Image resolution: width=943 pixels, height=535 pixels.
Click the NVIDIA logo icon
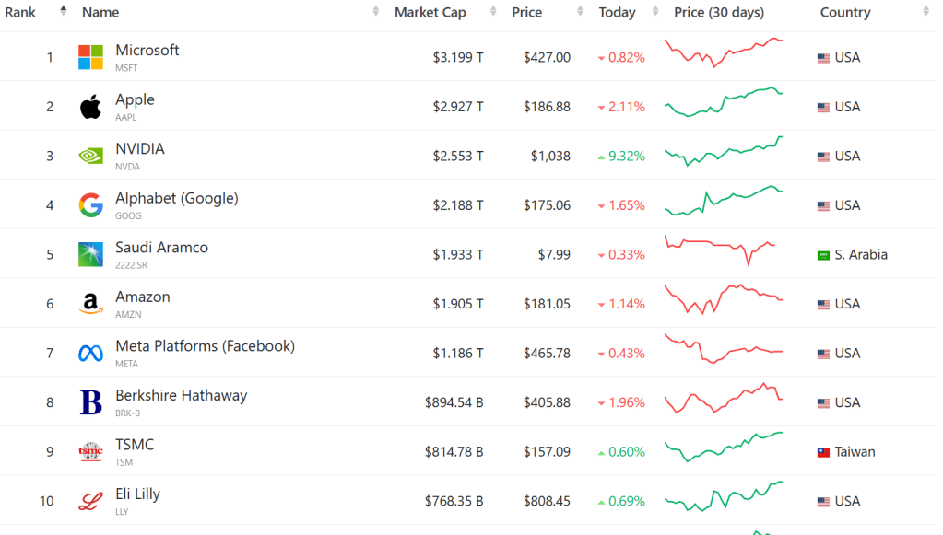tap(90, 156)
